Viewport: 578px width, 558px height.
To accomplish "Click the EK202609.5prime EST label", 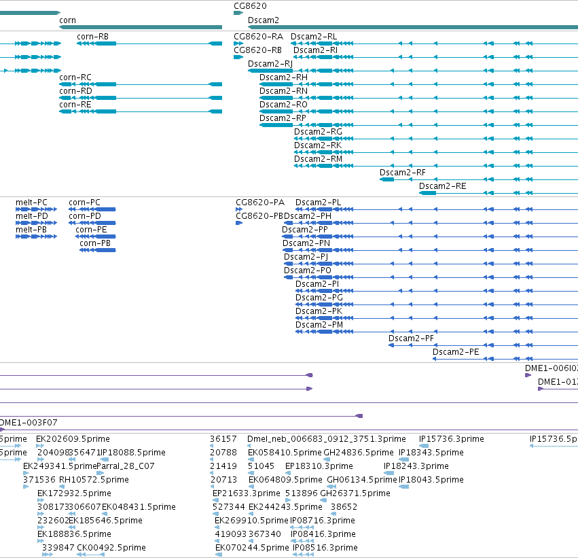I will (73, 439).
